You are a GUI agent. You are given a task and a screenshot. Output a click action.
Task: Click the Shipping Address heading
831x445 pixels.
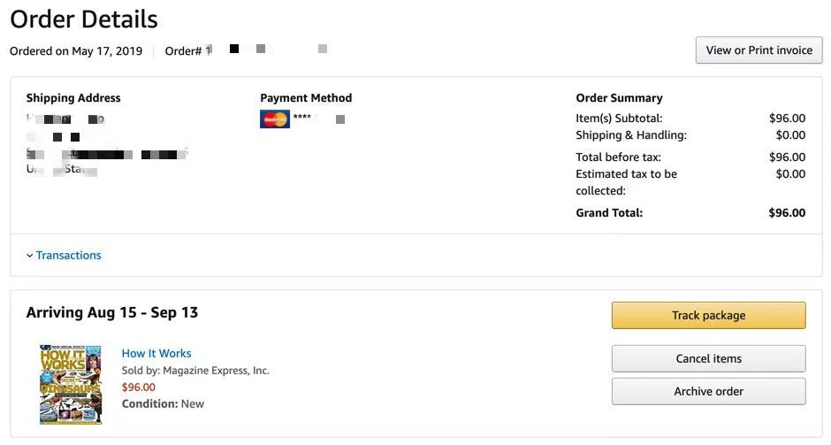click(73, 98)
